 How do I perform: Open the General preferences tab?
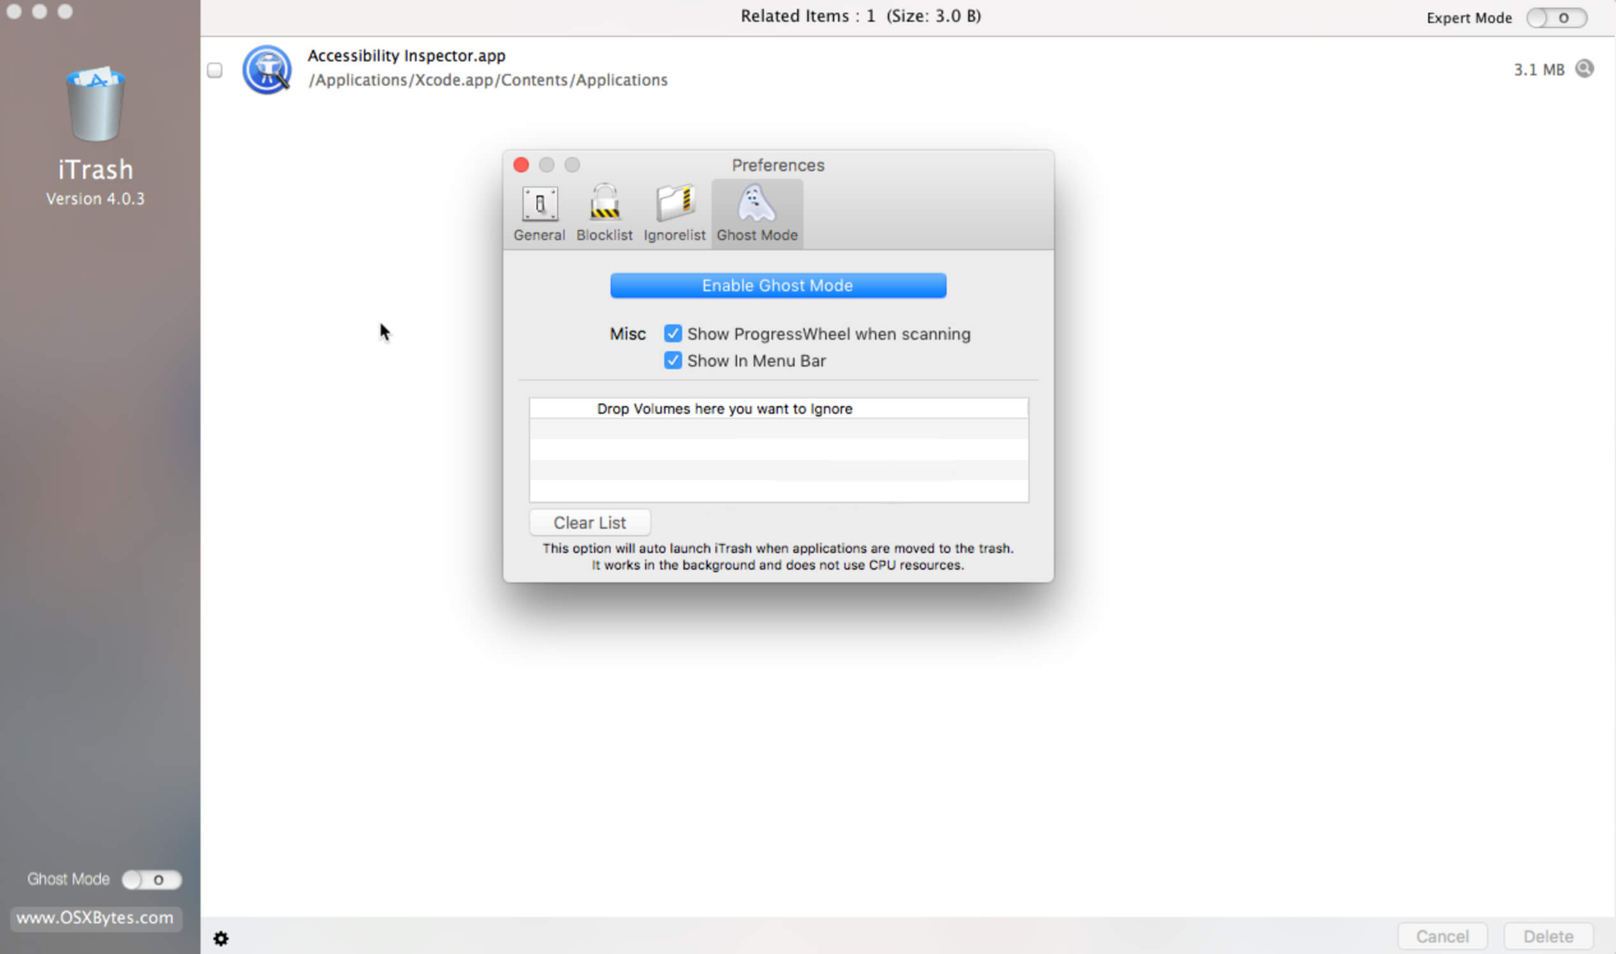click(539, 214)
